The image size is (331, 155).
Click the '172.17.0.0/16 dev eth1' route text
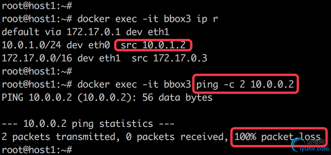61,58
